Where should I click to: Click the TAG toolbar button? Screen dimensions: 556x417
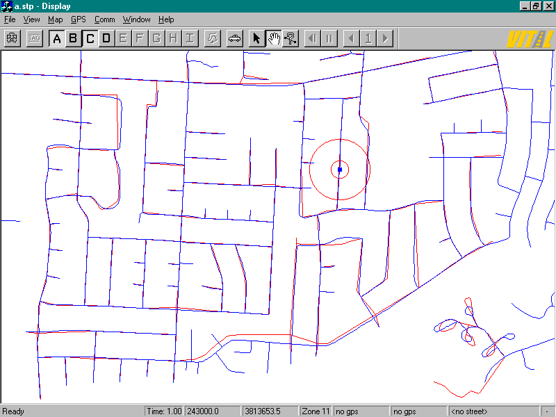(34, 38)
